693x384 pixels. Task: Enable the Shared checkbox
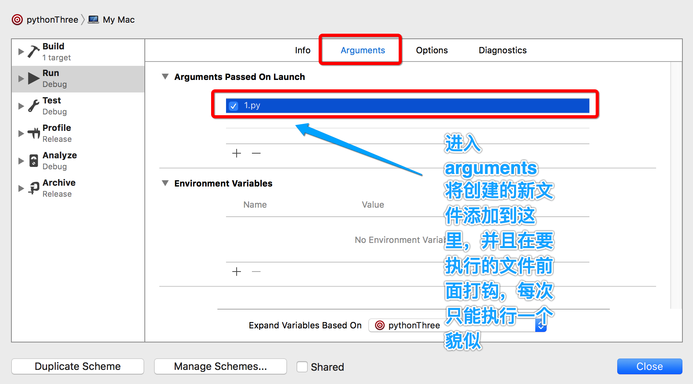302,367
